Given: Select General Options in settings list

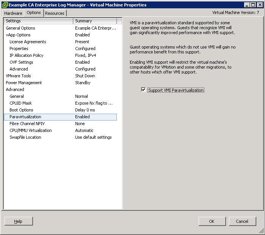Looking at the screenshot, I should coord(20,28).
